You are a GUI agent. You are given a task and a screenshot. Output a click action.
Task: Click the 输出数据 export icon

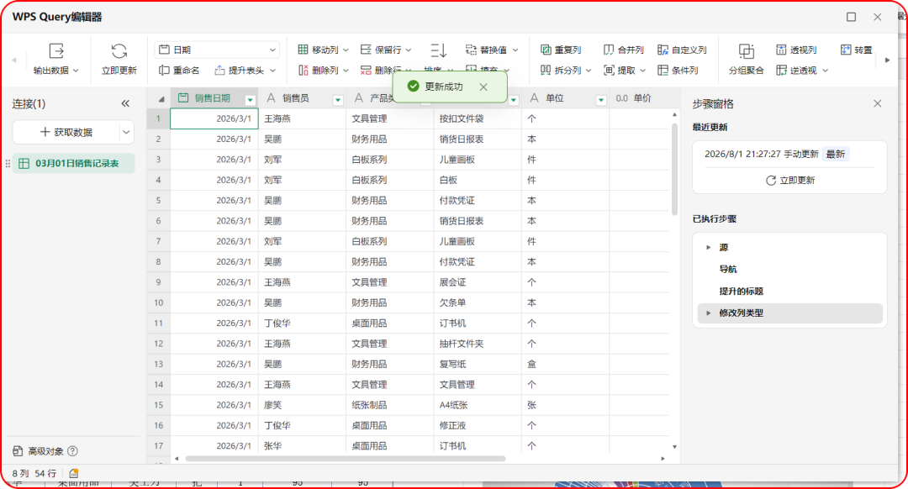pyautogui.click(x=56, y=51)
